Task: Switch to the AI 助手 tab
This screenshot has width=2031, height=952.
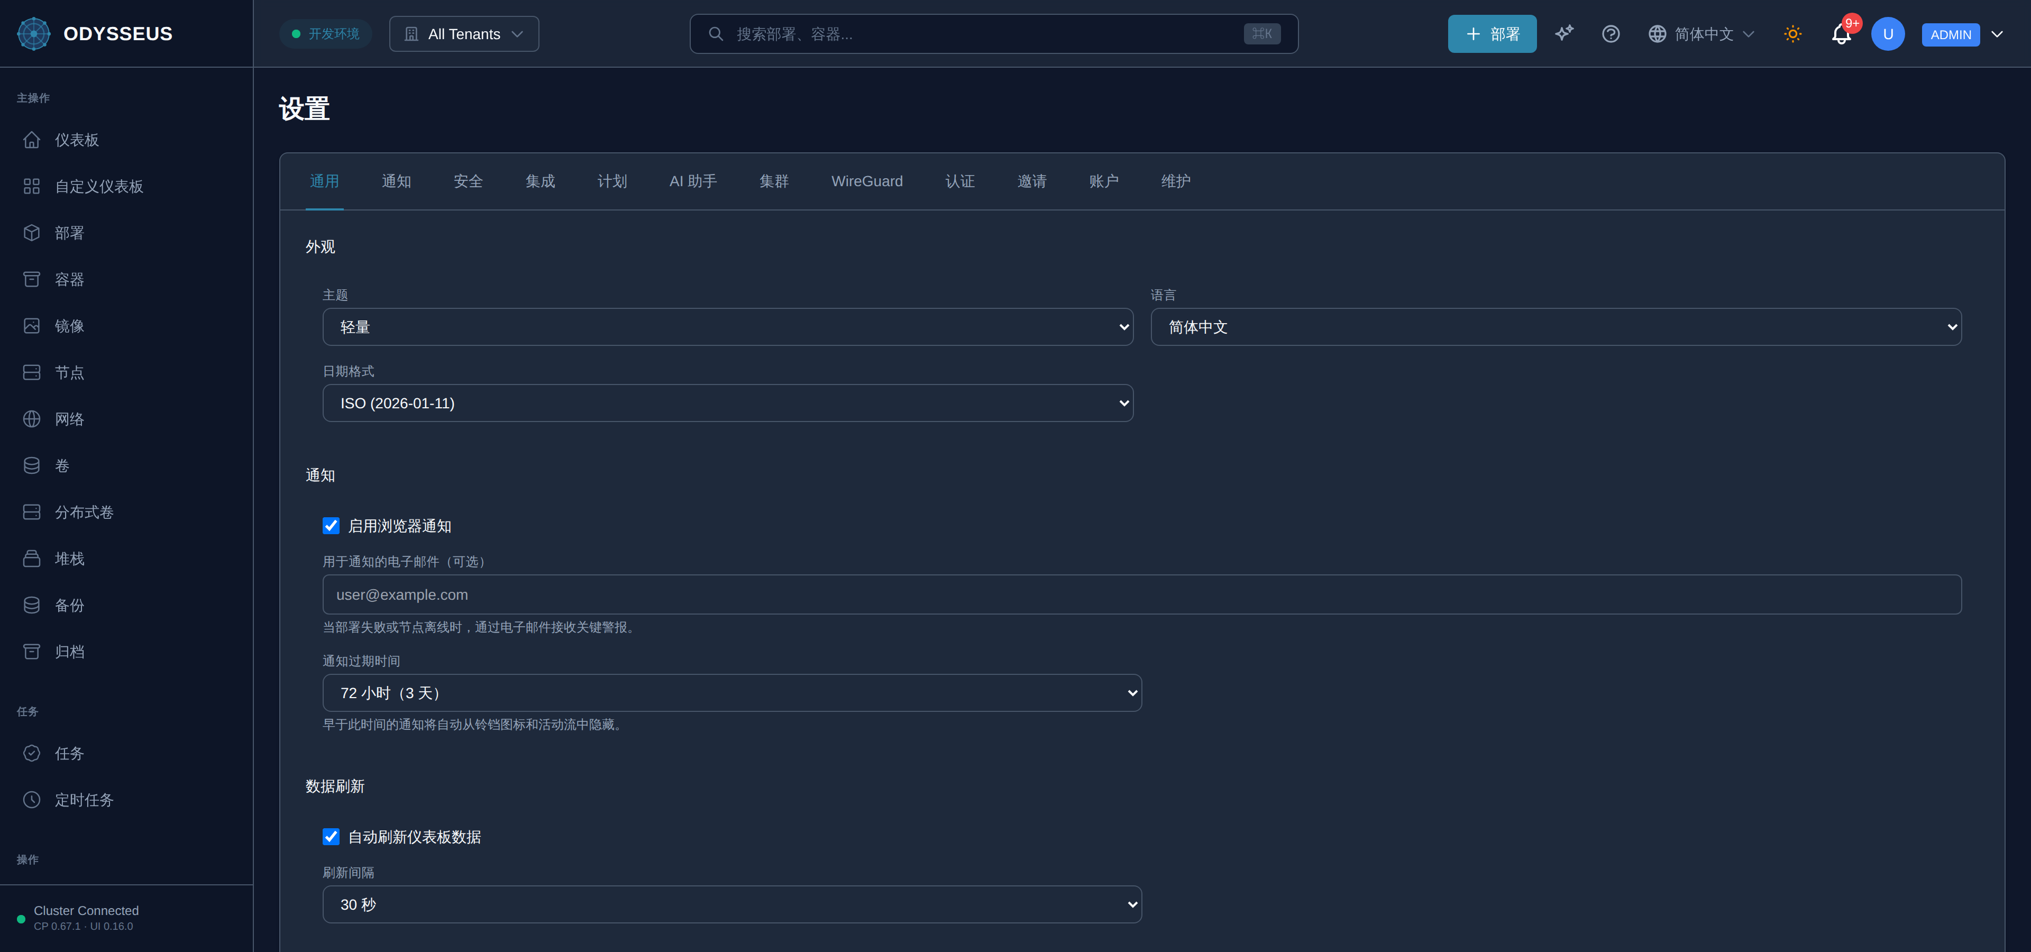Action: click(x=693, y=181)
